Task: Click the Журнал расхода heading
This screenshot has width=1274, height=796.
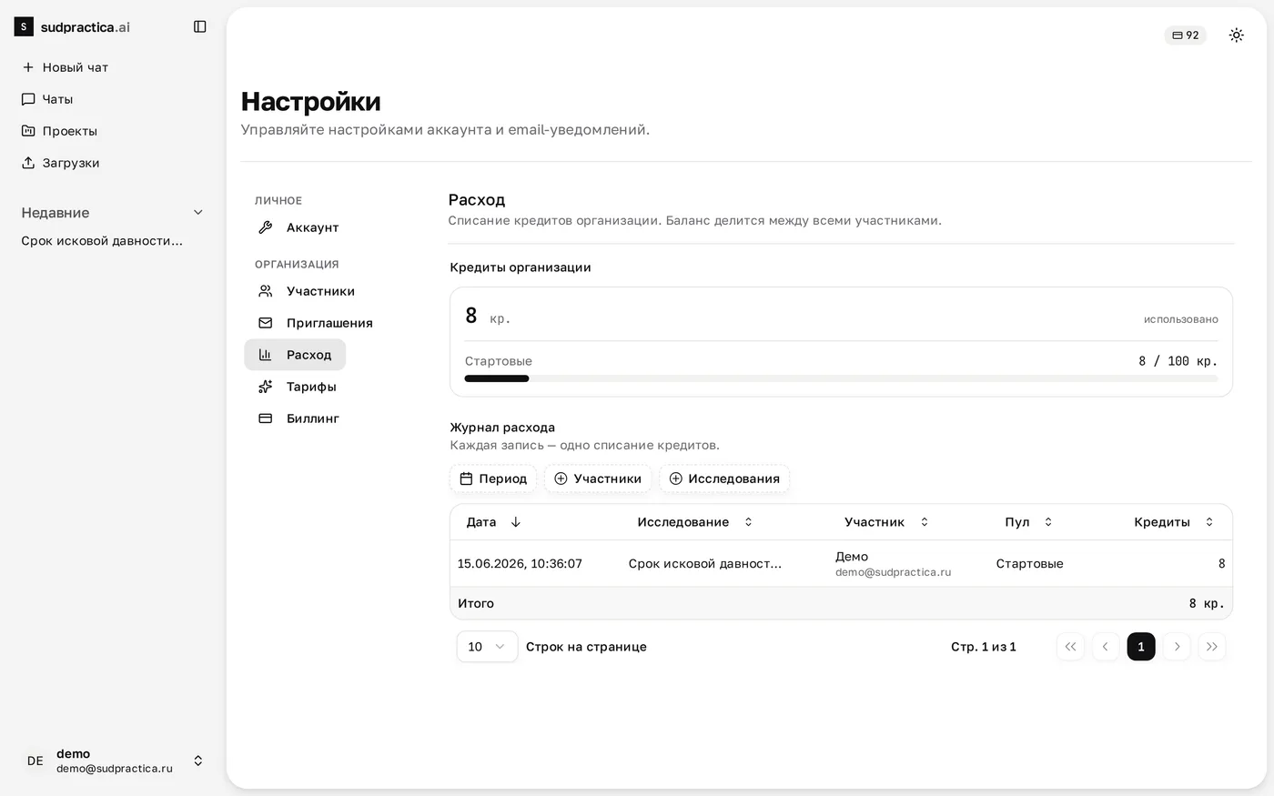Action: [502, 428]
